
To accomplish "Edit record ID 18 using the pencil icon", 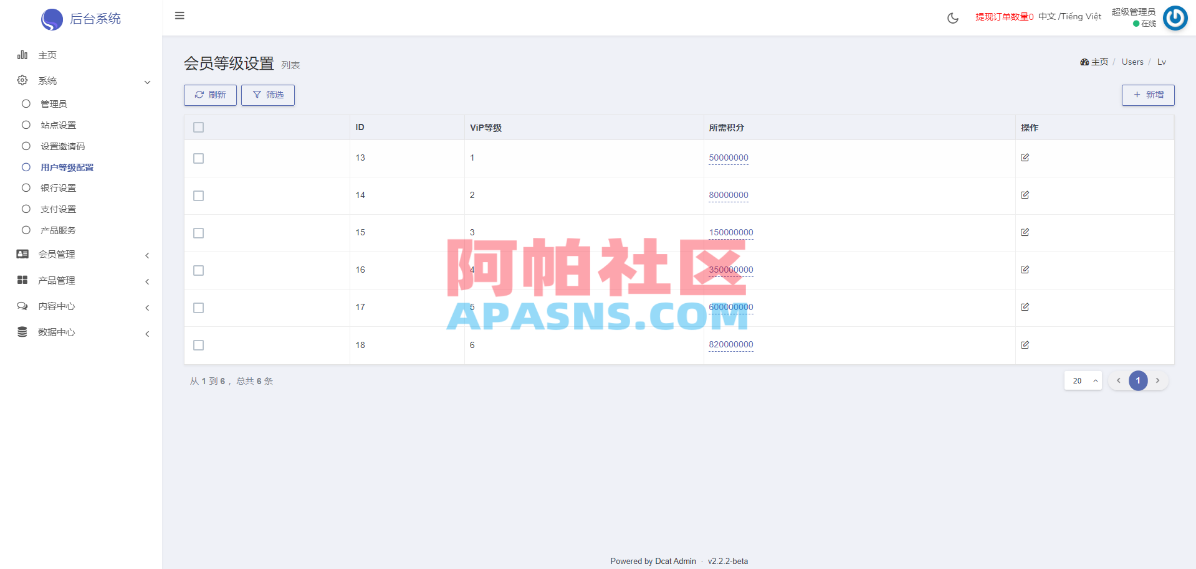I will tap(1025, 345).
